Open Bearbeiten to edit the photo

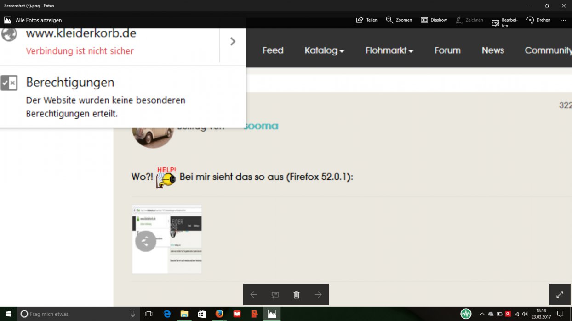click(x=504, y=22)
